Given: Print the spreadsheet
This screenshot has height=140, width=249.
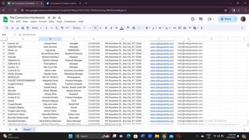Looking at the screenshot, I should (x=23, y=28).
